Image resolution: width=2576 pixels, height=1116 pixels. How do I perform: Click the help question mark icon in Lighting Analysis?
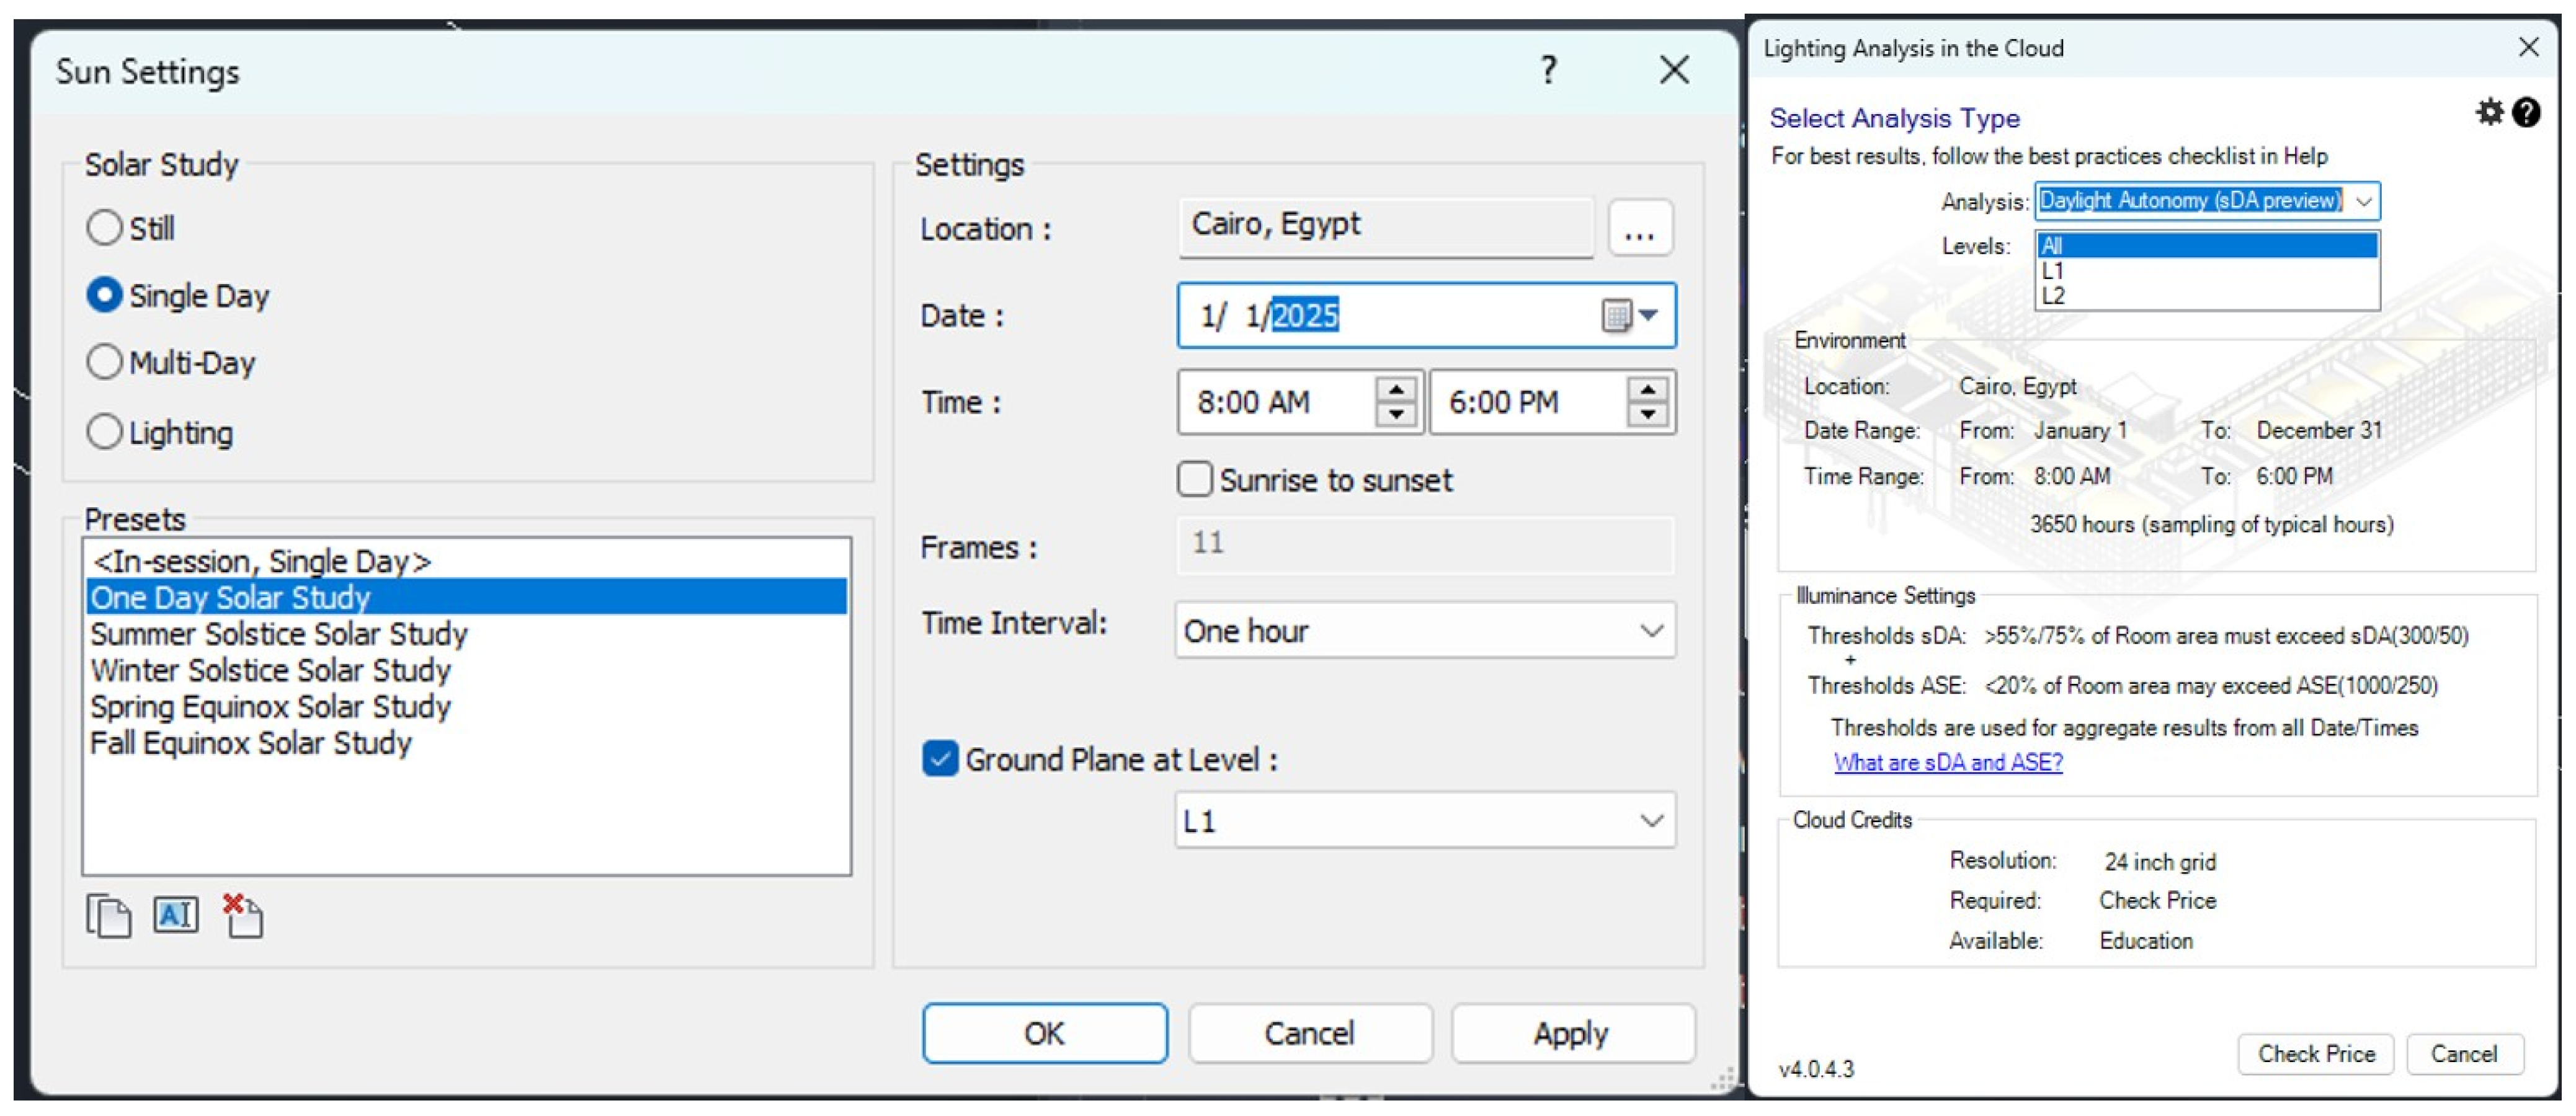[x=2526, y=112]
